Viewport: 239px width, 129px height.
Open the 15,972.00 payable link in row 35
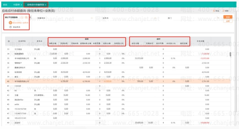pos(139,58)
